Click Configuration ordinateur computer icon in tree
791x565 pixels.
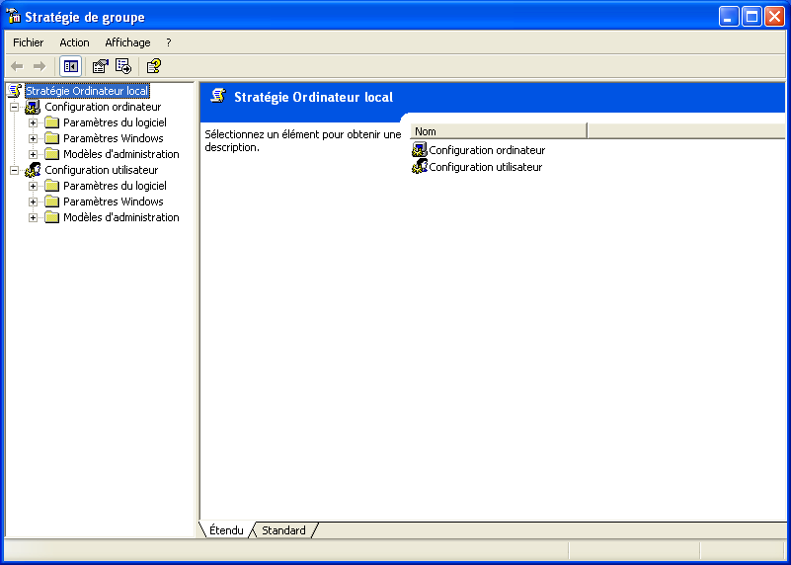click(33, 107)
